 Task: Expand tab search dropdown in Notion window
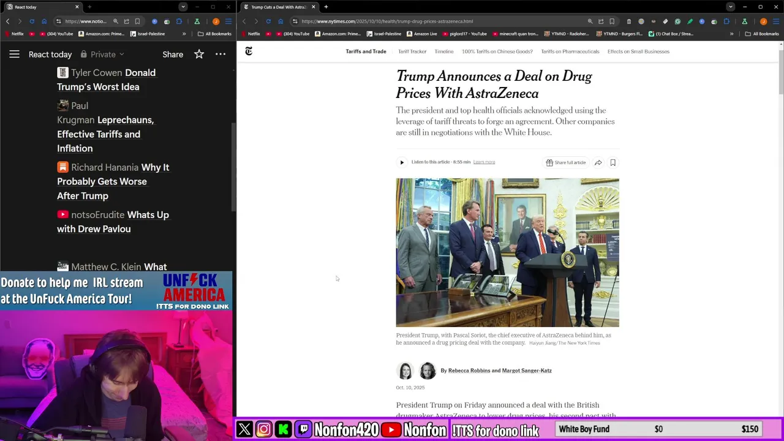[183, 7]
